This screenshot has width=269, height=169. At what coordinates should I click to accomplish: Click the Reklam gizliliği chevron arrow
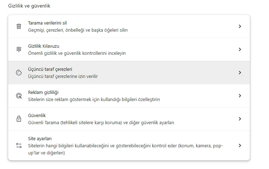pos(240,96)
